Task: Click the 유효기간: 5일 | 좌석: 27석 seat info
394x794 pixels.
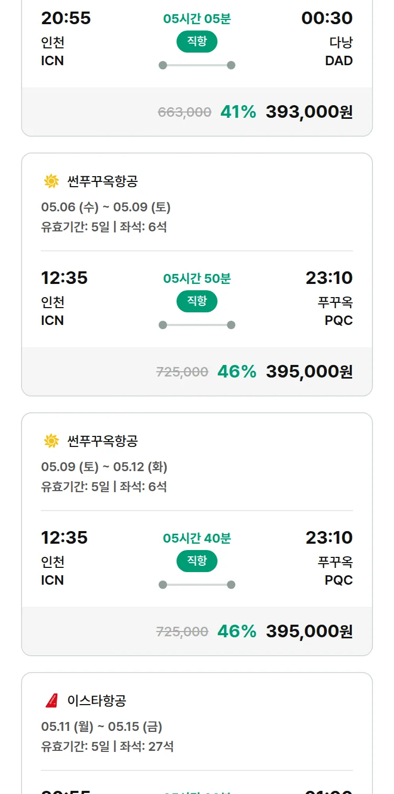Action: [107, 746]
